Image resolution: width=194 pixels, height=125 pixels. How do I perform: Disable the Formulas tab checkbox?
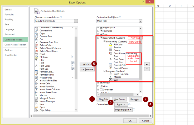(101, 31)
